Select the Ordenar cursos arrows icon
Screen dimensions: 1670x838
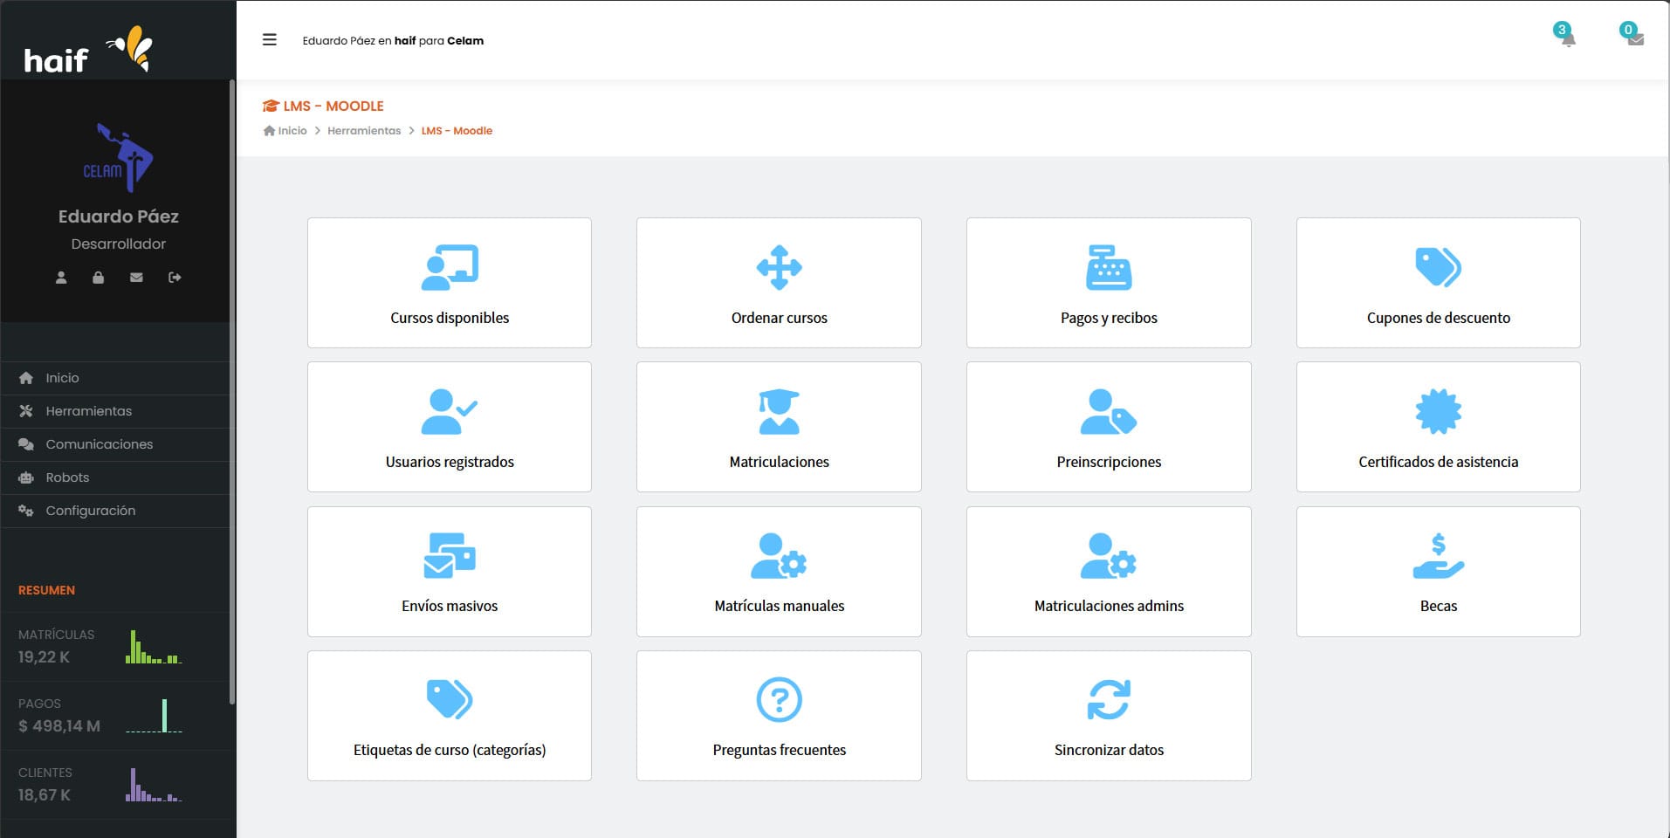click(779, 267)
